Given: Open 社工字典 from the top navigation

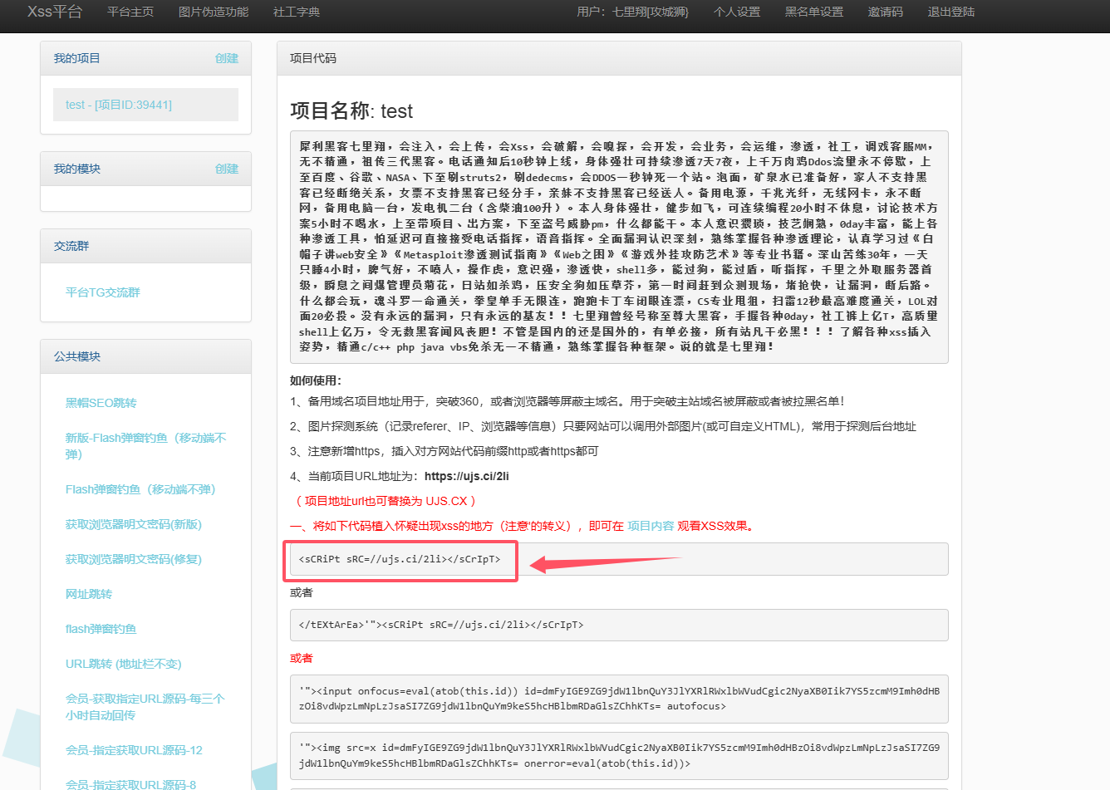Looking at the screenshot, I should [x=297, y=12].
